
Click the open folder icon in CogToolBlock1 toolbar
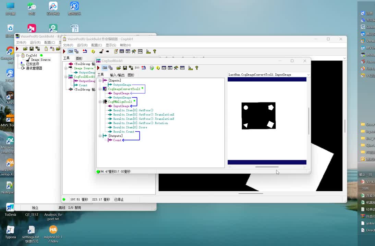(119, 68)
